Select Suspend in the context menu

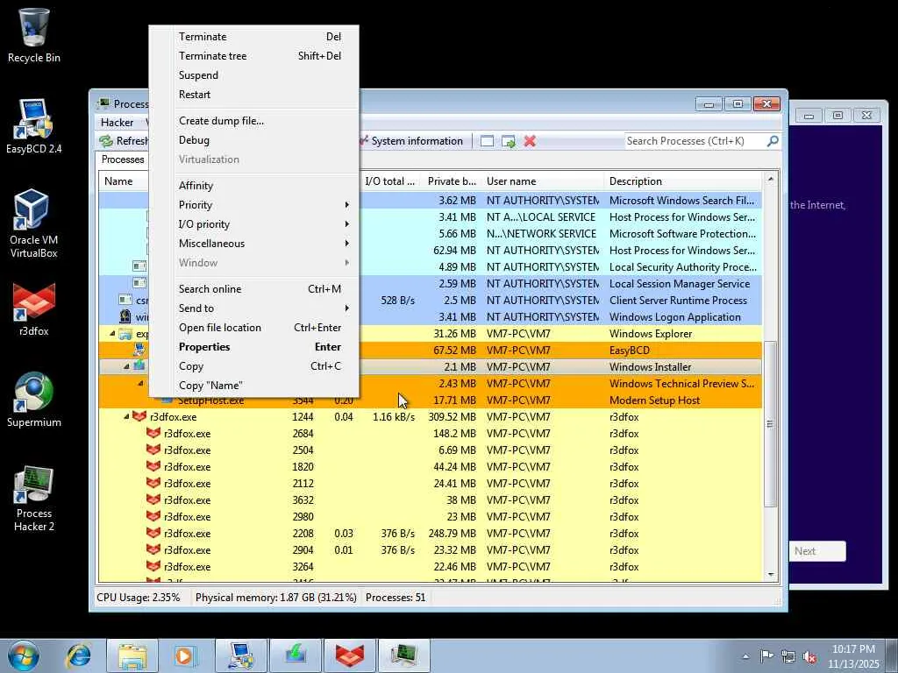click(x=253, y=75)
